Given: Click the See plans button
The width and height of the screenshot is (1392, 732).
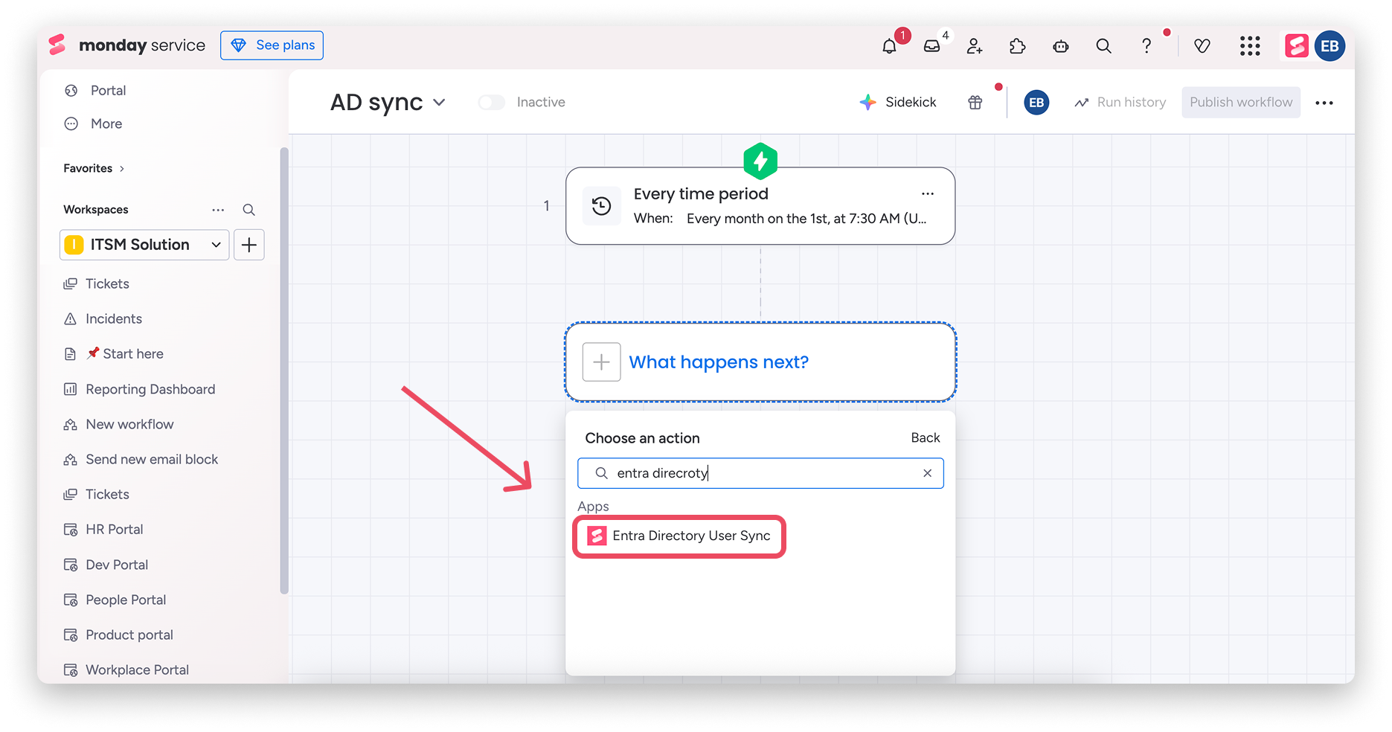Looking at the screenshot, I should 272,45.
